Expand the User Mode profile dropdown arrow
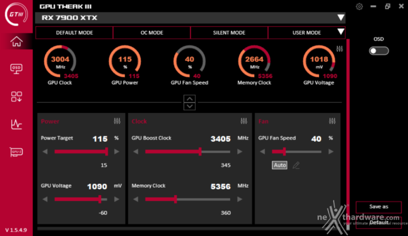The width and height of the screenshot is (408, 236). 341,32
